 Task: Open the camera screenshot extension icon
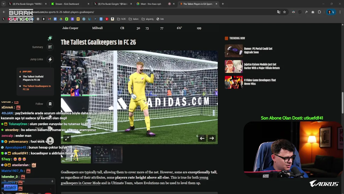point(313,12)
